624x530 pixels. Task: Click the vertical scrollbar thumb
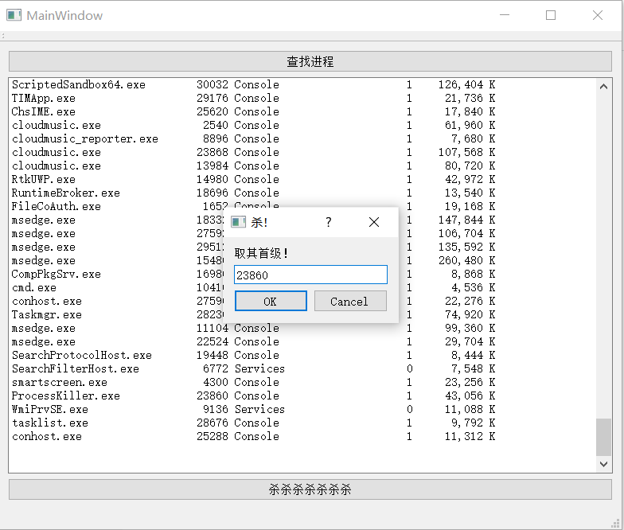[603, 437]
